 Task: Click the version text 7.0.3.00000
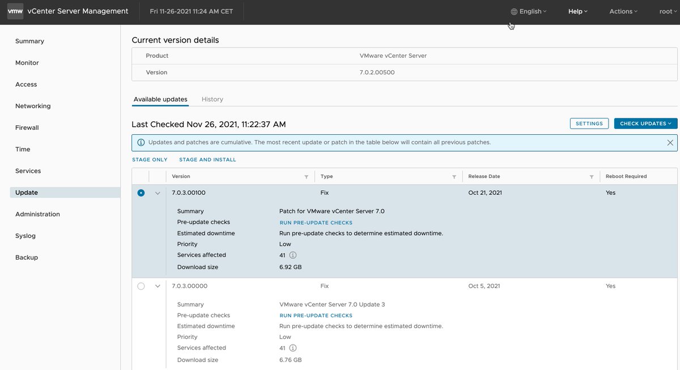click(x=190, y=286)
